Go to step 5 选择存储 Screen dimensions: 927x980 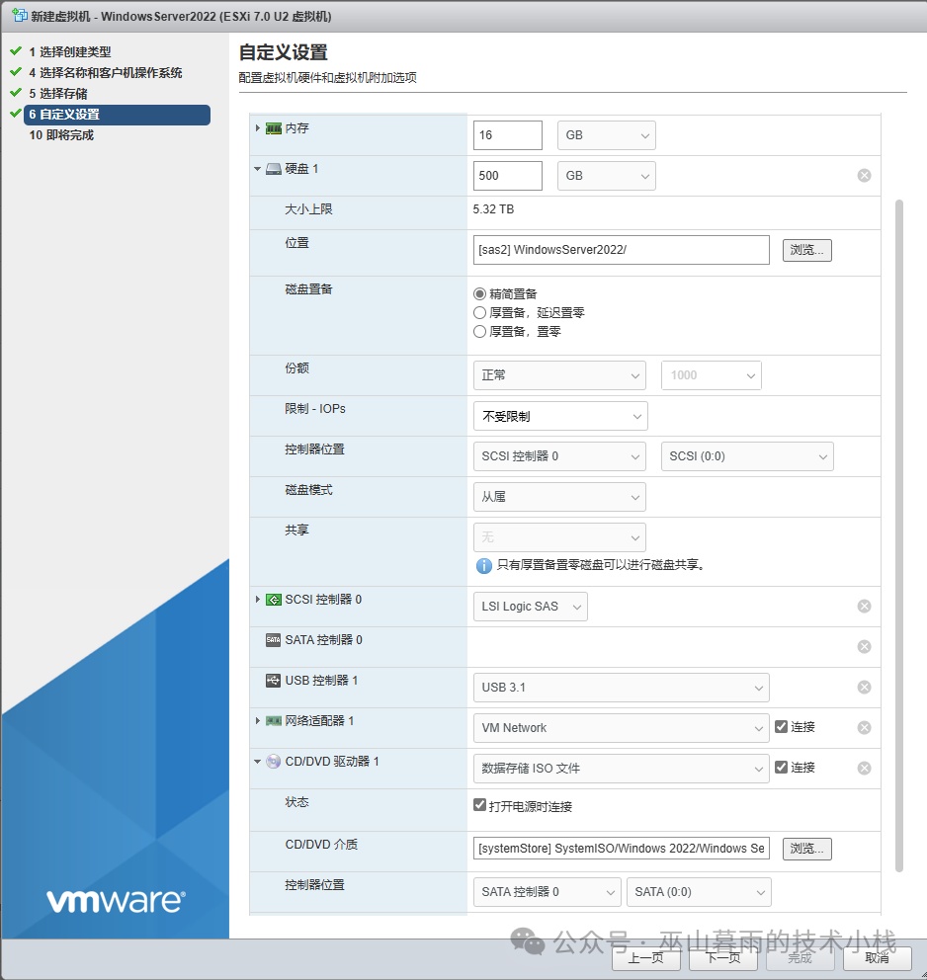click(57, 94)
